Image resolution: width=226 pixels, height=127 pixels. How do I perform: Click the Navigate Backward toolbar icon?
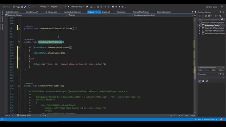point(5,7)
